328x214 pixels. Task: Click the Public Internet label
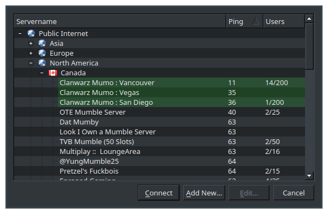point(63,33)
